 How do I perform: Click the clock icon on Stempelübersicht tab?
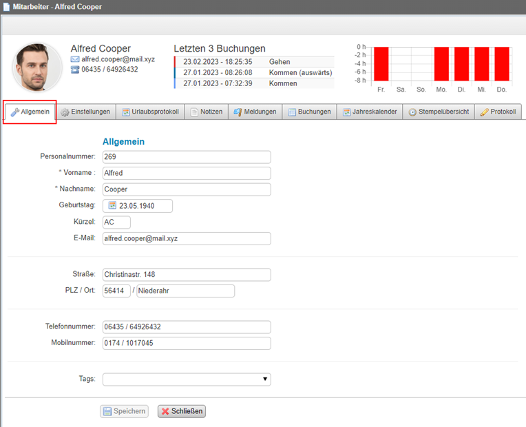[412, 112]
